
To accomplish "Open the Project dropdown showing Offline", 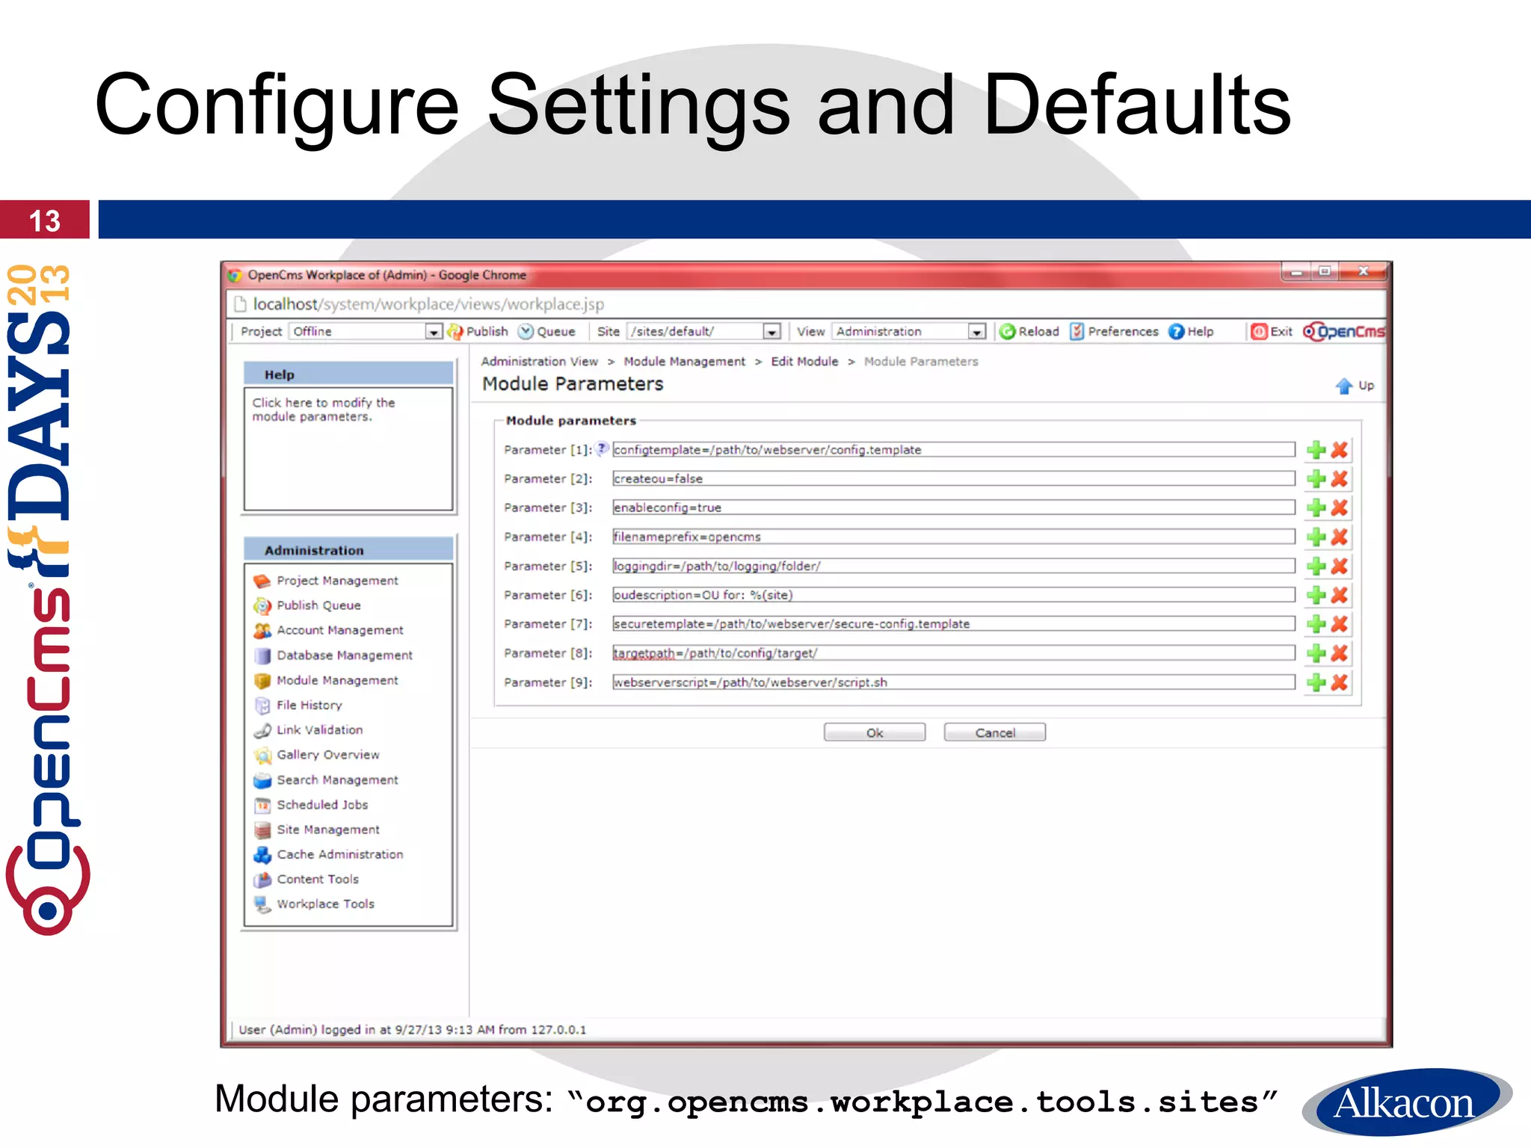I will [x=366, y=331].
